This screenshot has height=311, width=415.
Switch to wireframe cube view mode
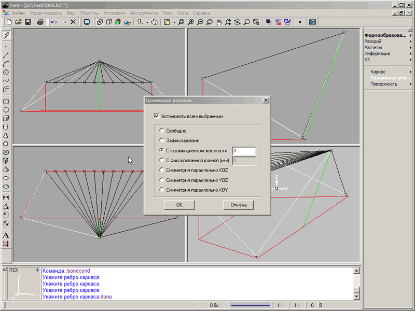(100, 22)
